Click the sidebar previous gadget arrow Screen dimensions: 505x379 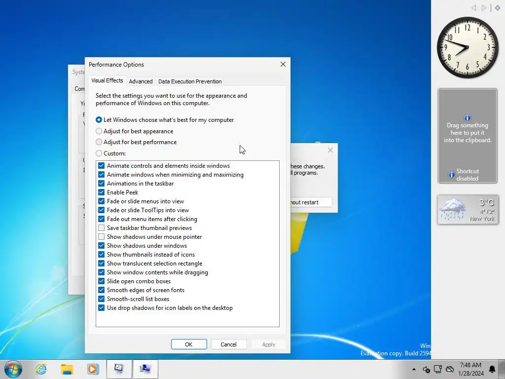coord(474,8)
